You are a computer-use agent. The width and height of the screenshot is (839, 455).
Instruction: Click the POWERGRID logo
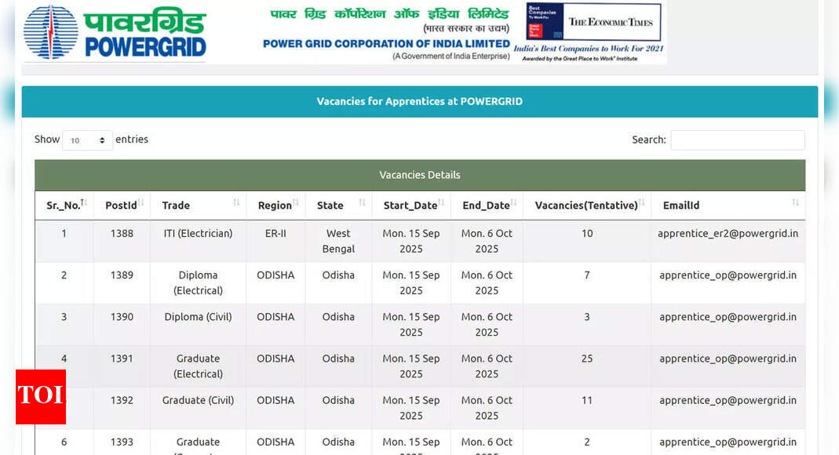115,32
